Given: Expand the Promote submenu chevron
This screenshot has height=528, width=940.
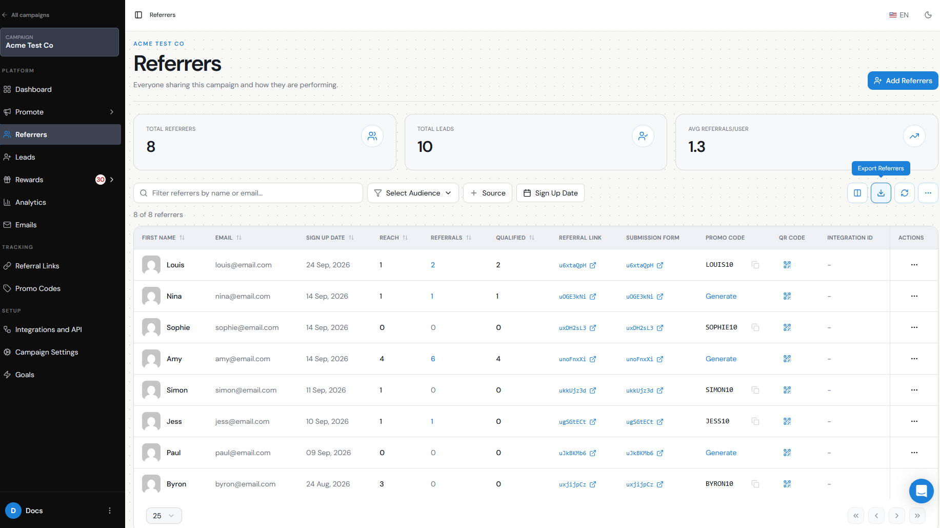Looking at the screenshot, I should pos(112,112).
